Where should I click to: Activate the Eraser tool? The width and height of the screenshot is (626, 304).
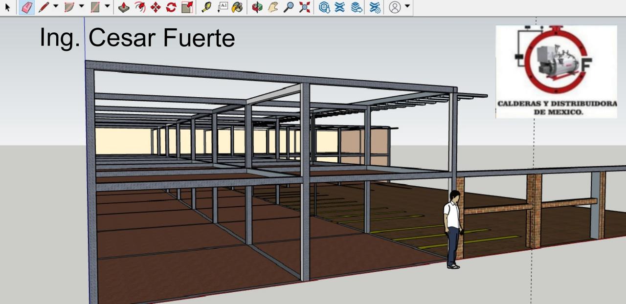click(27, 7)
